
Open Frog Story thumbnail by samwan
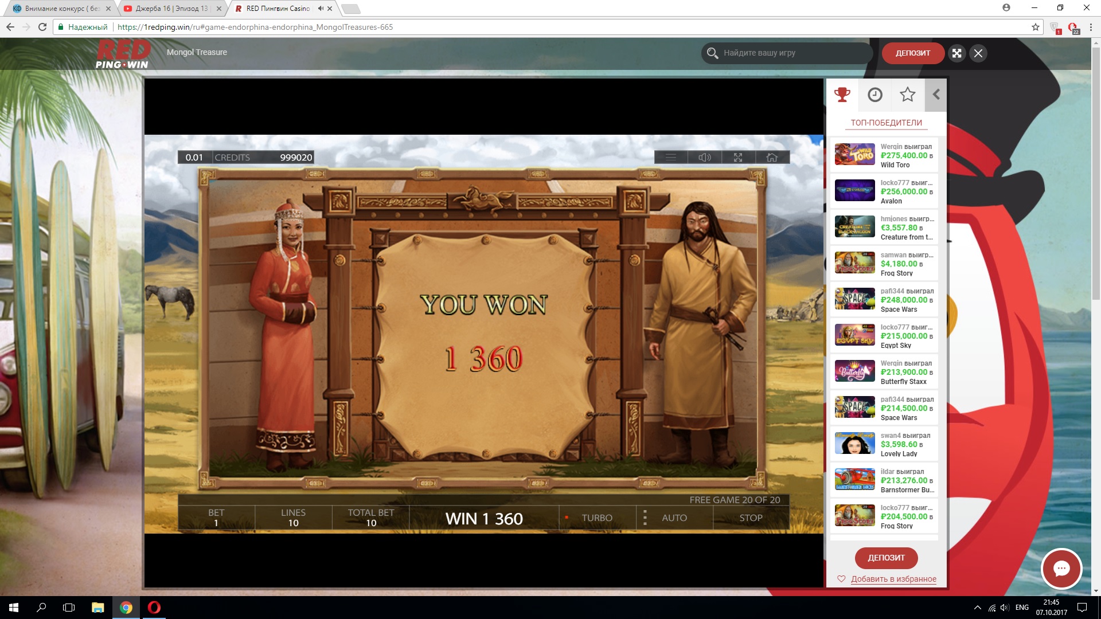tap(854, 263)
